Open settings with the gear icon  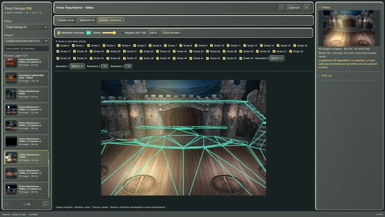tap(307, 8)
